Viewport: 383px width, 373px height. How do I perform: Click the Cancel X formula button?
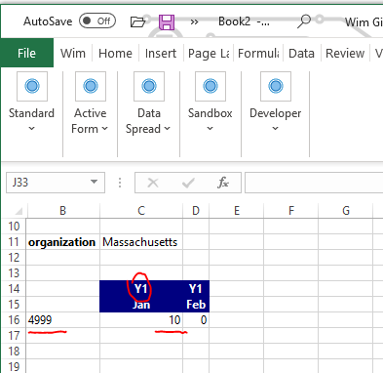point(153,183)
